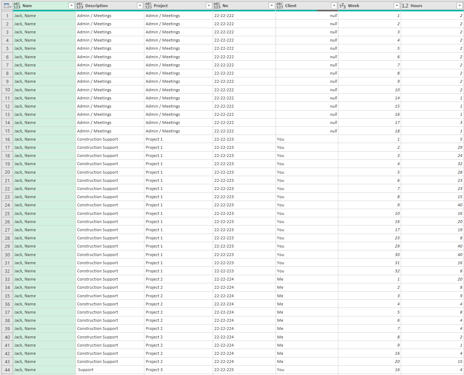Select the "22-22-222" cell in row 15
This screenshot has height=375, width=464.
(244, 131)
